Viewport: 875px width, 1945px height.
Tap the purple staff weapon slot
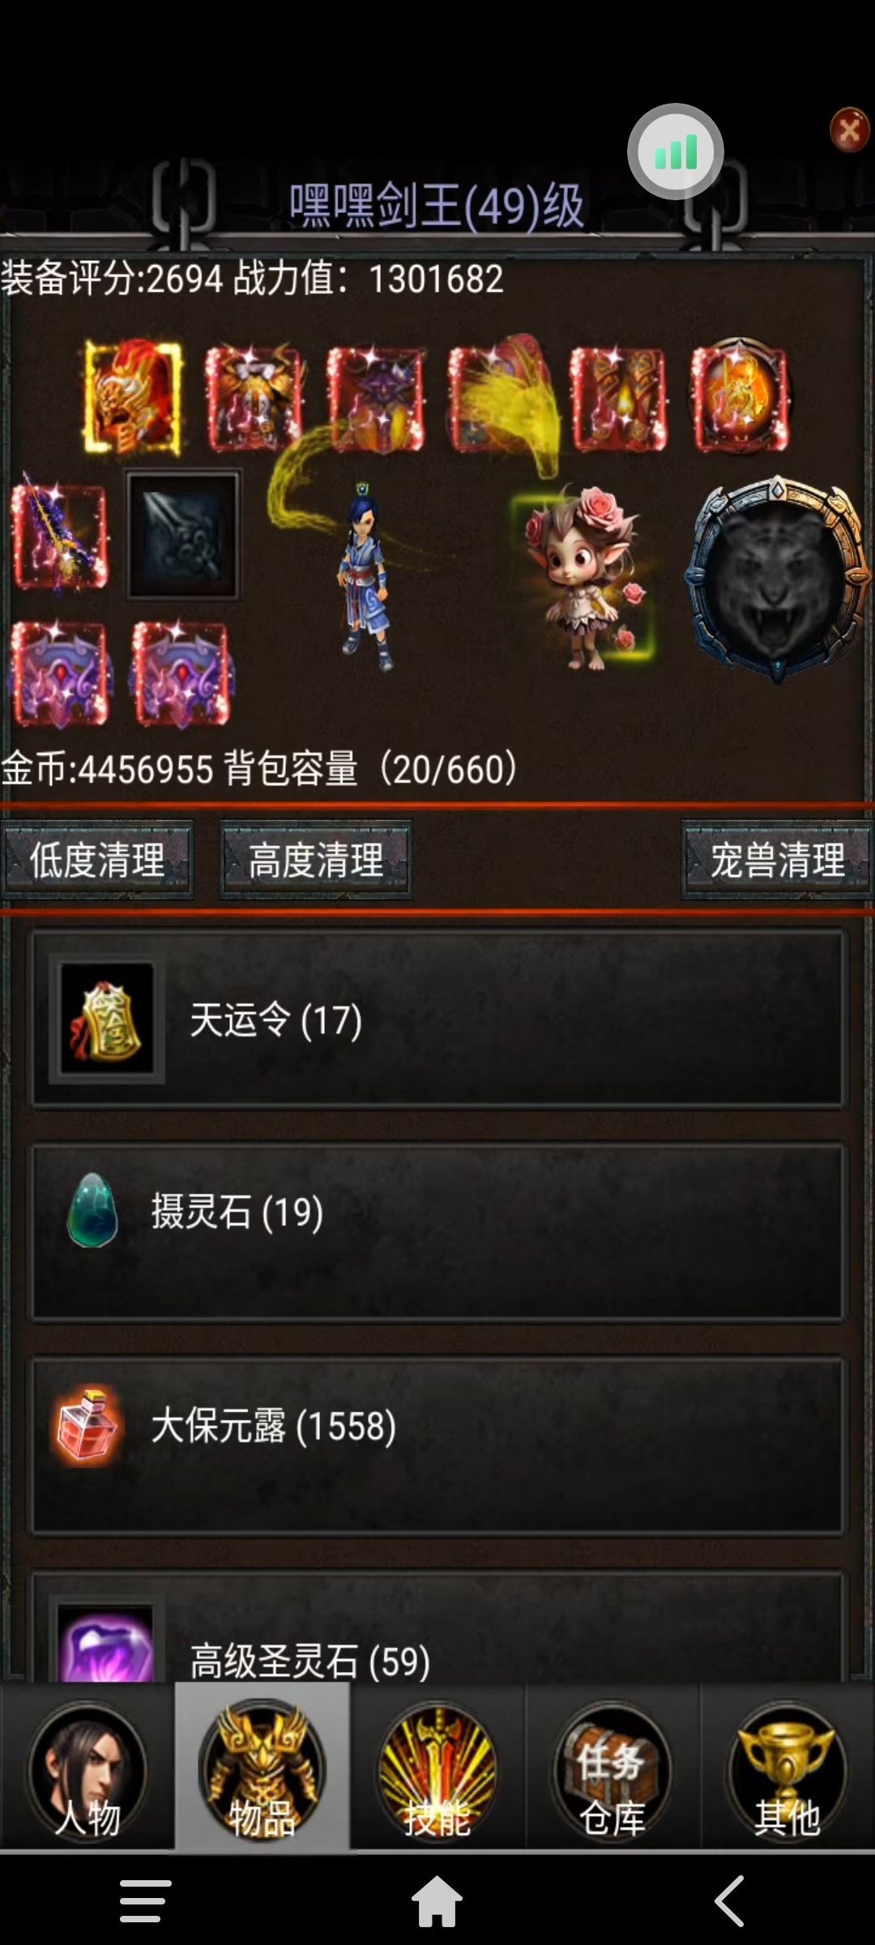click(58, 535)
